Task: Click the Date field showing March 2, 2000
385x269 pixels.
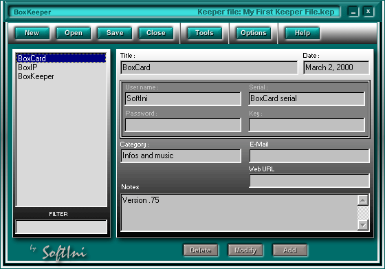Action: [x=336, y=67]
